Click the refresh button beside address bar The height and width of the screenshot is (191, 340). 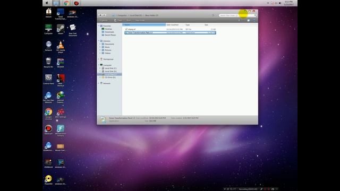click(x=213, y=15)
